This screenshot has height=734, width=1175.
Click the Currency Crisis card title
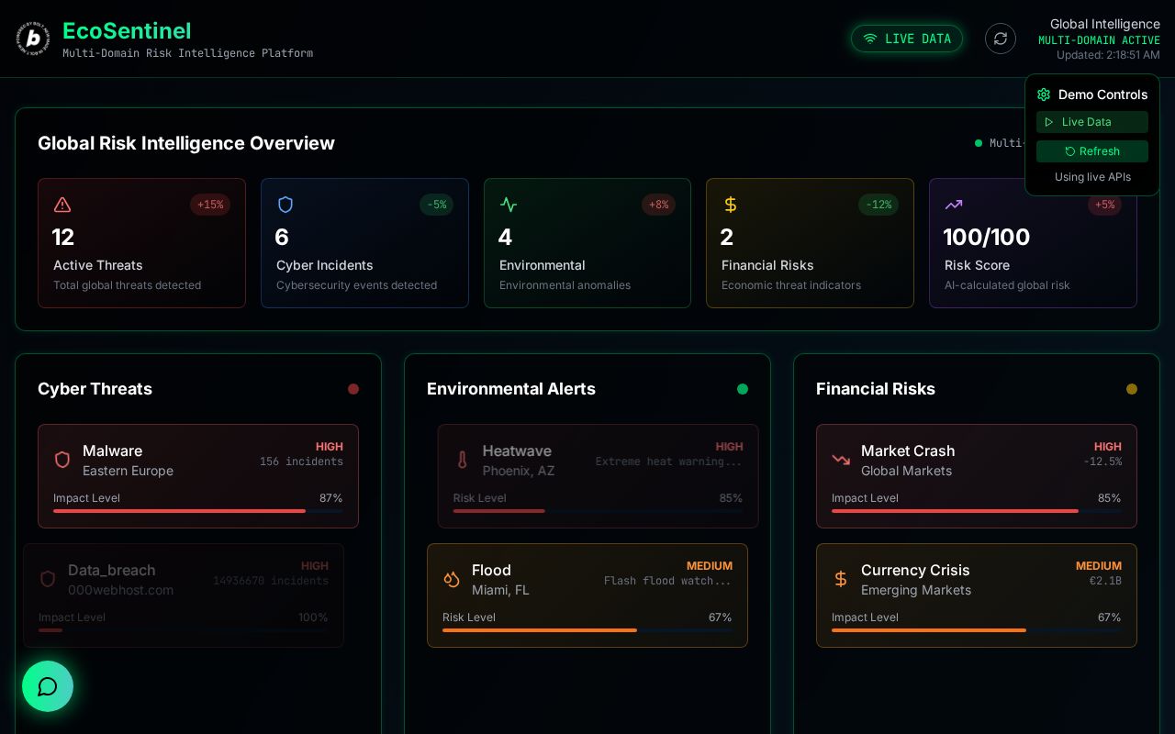point(915,570)
